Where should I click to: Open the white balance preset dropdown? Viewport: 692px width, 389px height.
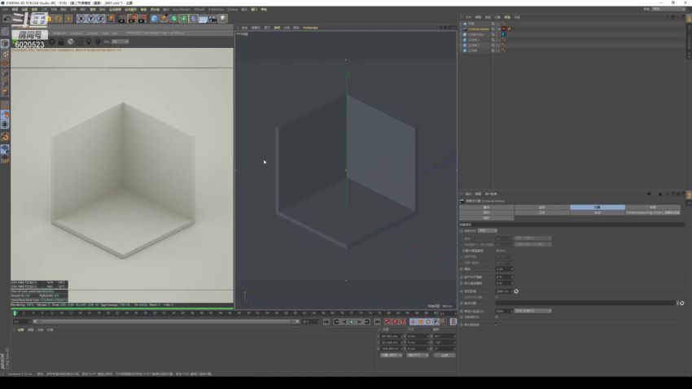(533, 311)
